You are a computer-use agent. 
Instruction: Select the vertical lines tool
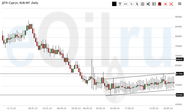(x=154, y=4)
